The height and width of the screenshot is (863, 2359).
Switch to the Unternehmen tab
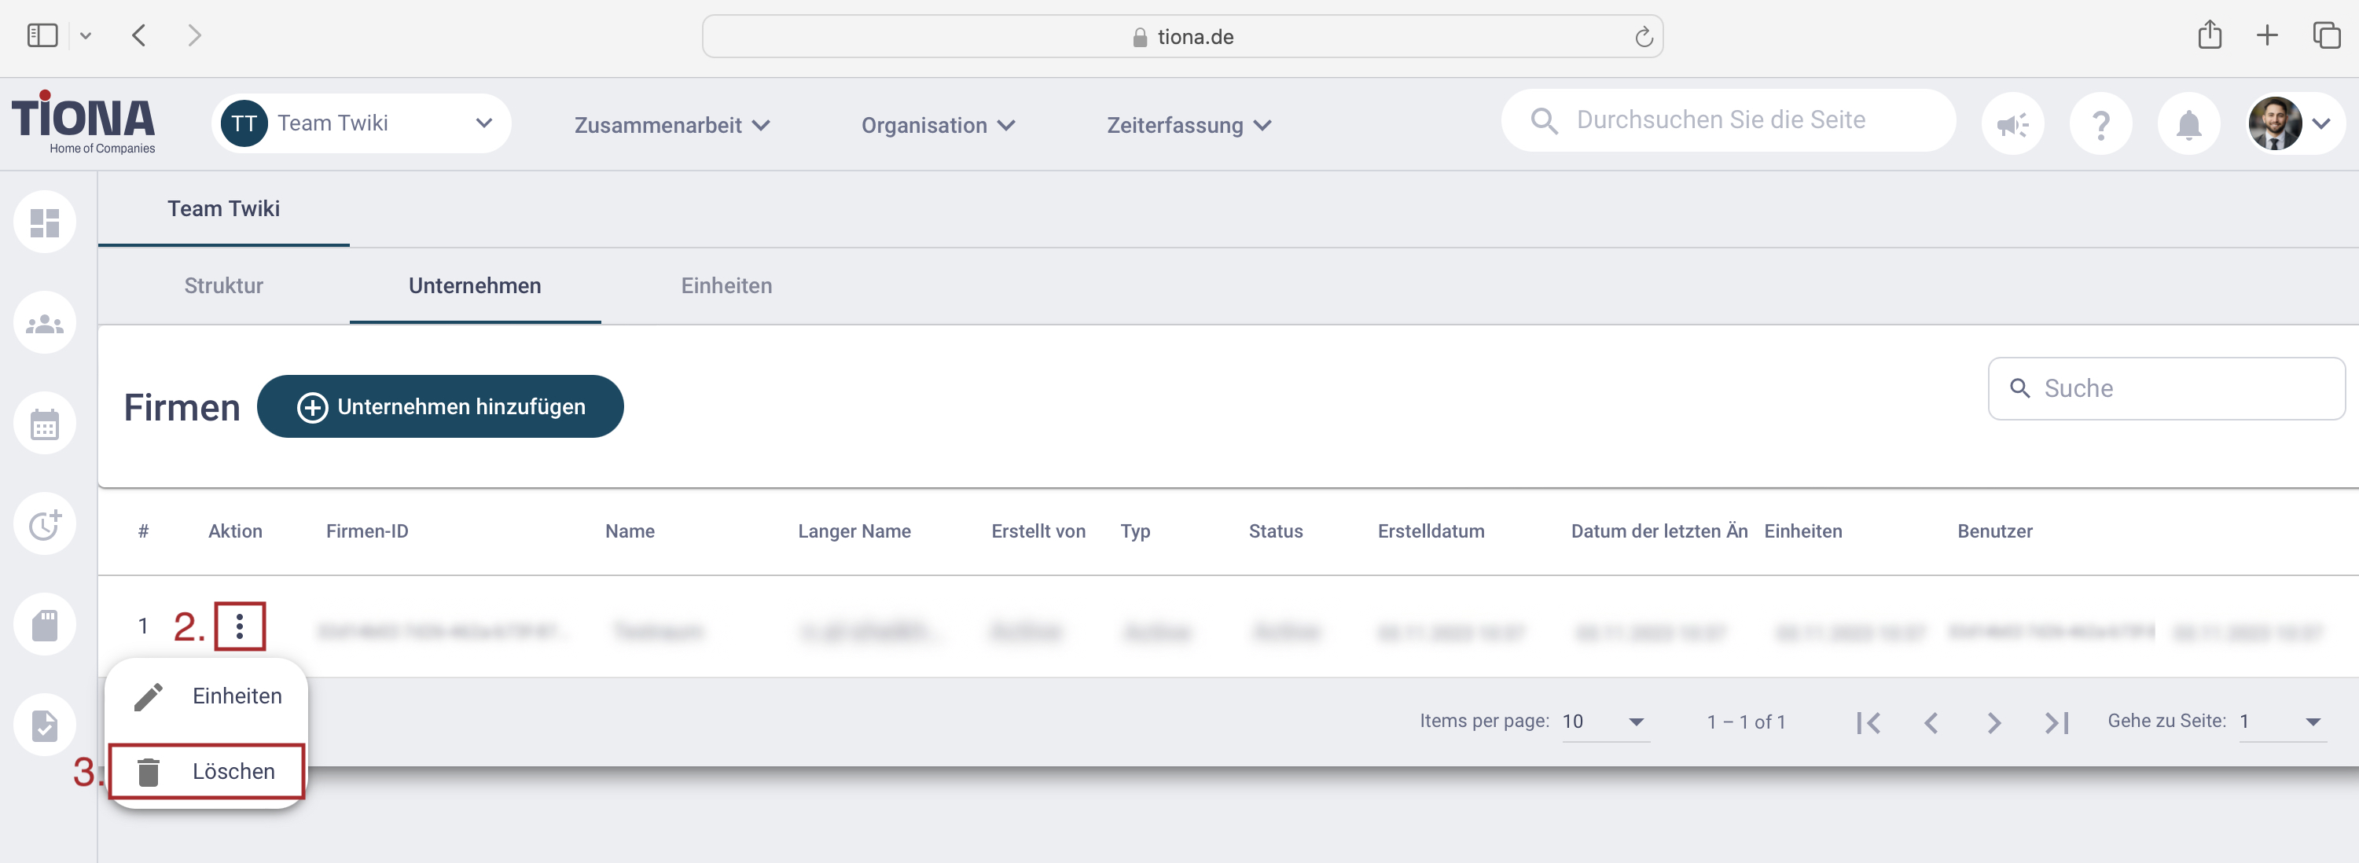474,285
